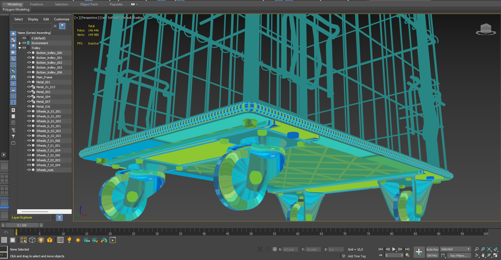
Task: Click the Set Keys plus-key button
Action: click(x=419, y=252)
